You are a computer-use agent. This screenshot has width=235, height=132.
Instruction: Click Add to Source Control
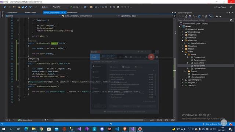click(x=213, y=124)
